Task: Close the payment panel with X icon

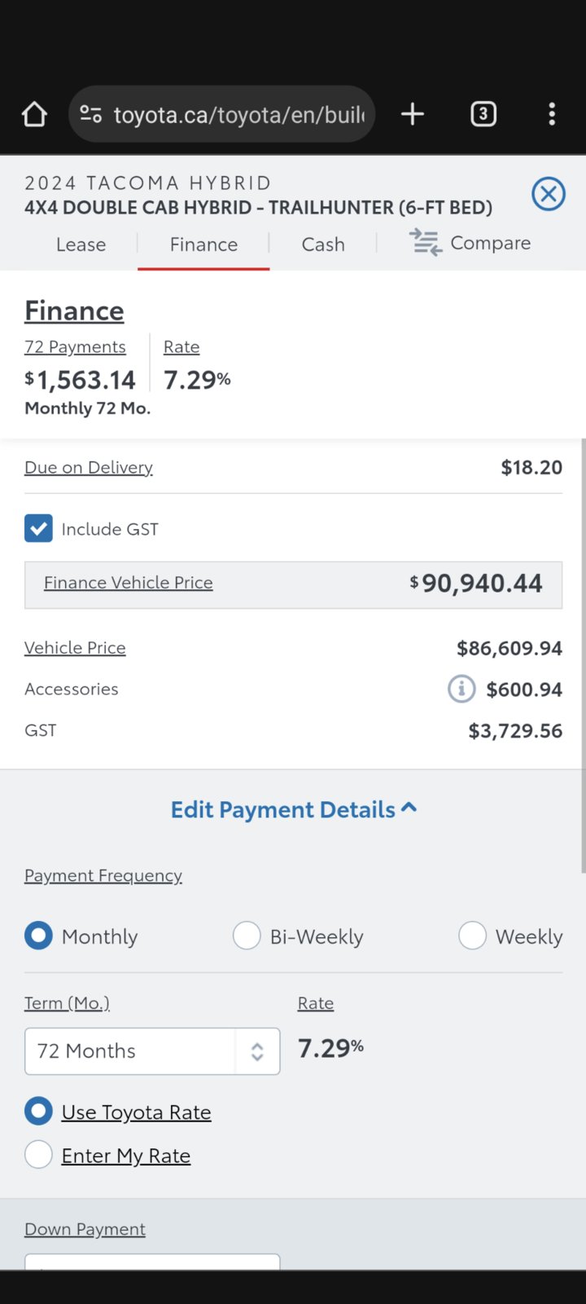Action: pyautogui.click(x=548, y=194)
